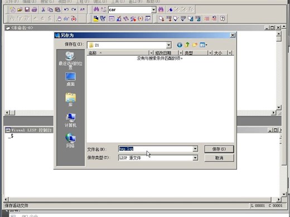Click the Activate AutoCAD icon
Image resolution: width=290 pixels, height=217 pixels.
(x=96, y=18)
